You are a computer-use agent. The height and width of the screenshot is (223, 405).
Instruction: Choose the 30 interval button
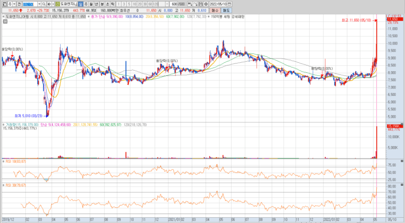pos(145,4)
